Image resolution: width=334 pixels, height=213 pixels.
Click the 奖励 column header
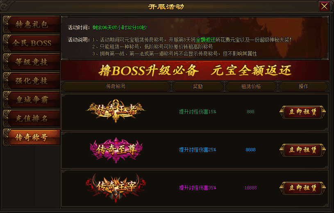(x=198, y=86)
